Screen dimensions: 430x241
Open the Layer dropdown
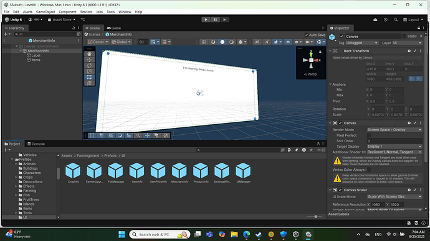[x=407, y=43]
